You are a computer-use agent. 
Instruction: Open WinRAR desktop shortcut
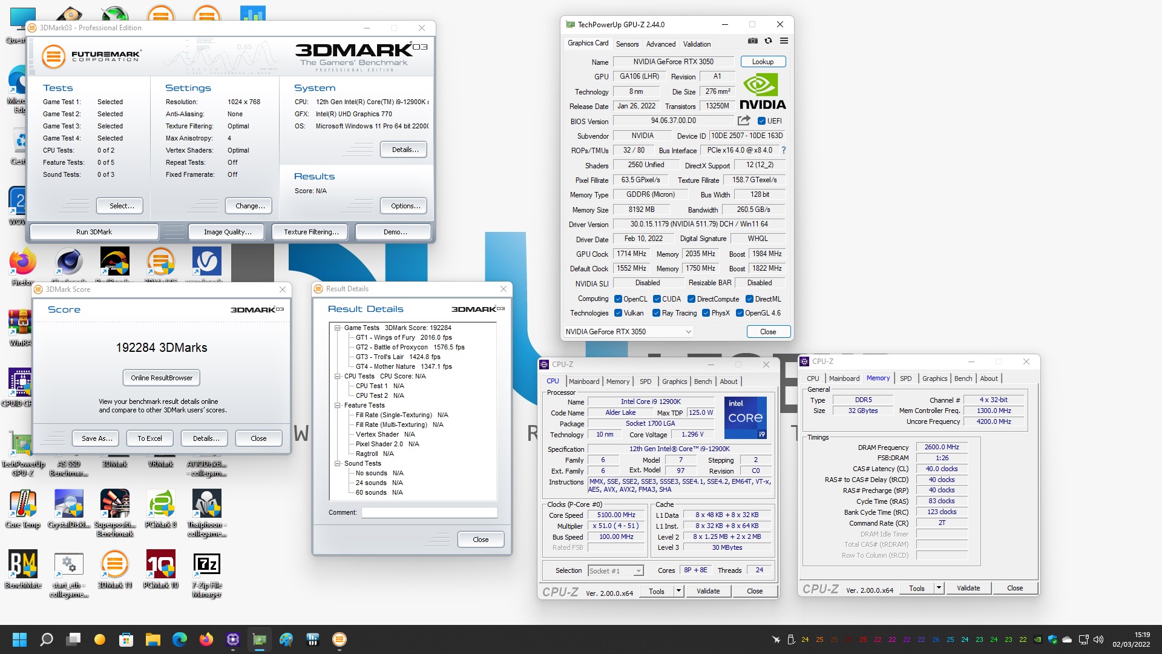(20, 328)
